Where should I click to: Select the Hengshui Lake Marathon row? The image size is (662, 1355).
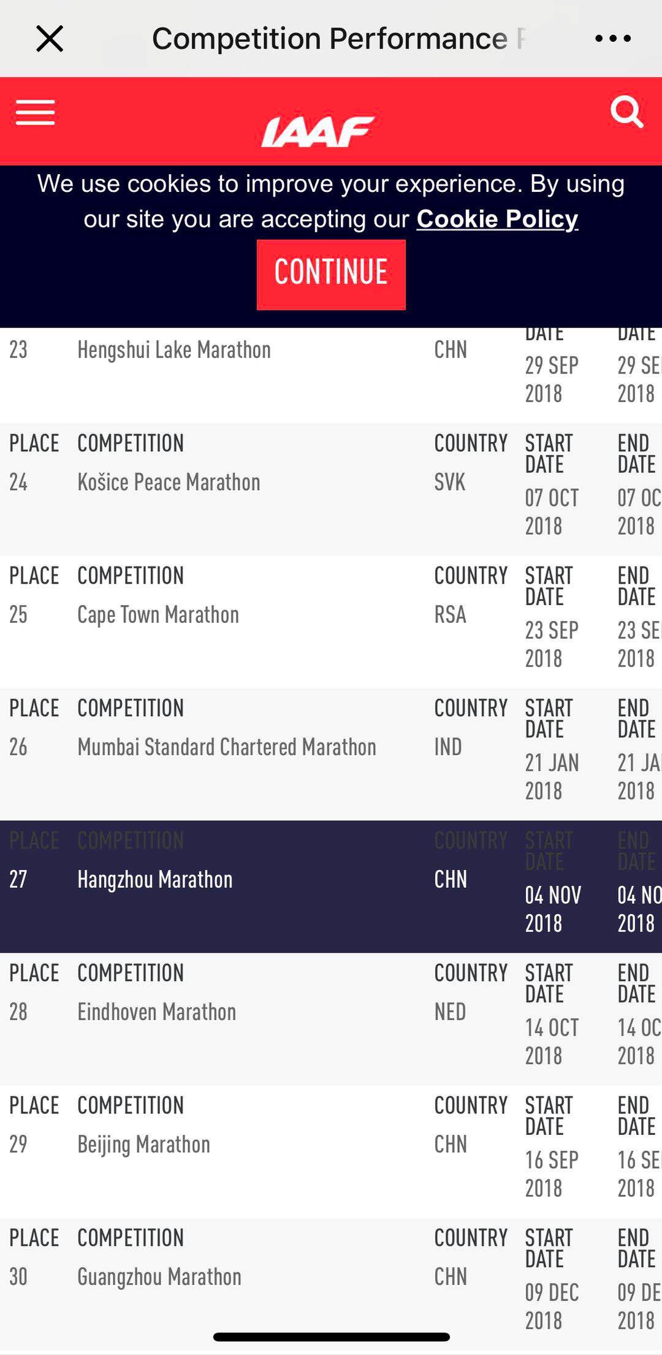point(331,375)
